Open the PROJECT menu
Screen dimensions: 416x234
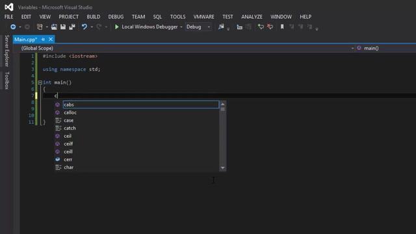point(69,17)
